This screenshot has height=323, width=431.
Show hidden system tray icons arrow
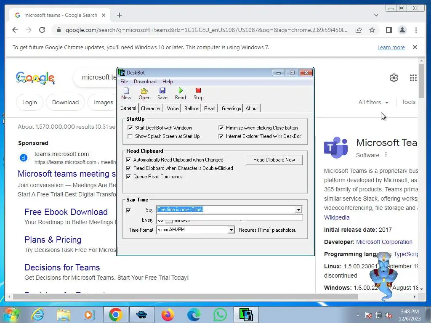tap(358, 315)
